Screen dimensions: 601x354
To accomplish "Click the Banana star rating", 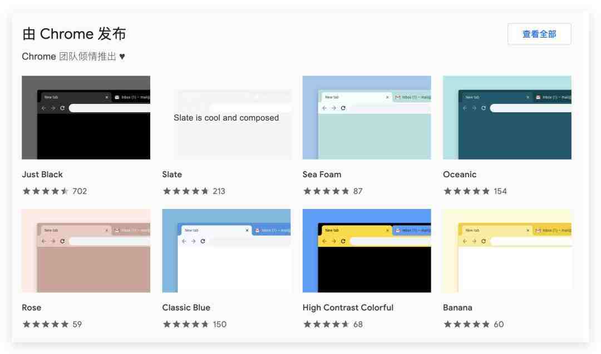I will (x=466, y=324).
